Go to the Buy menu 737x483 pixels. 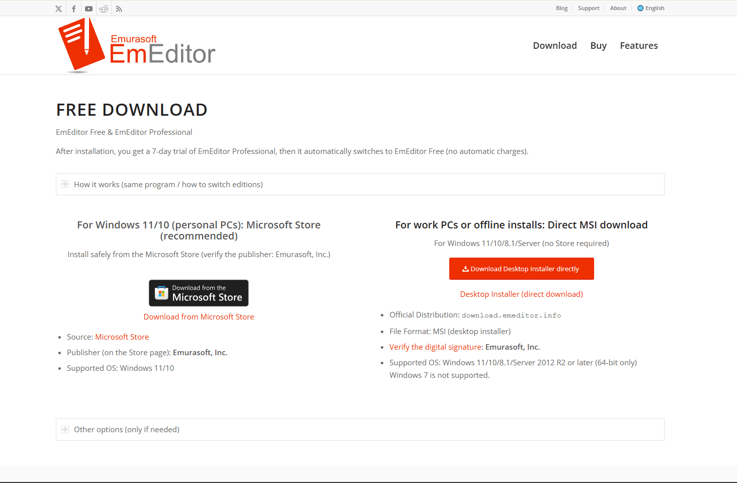tap(598, 46)
